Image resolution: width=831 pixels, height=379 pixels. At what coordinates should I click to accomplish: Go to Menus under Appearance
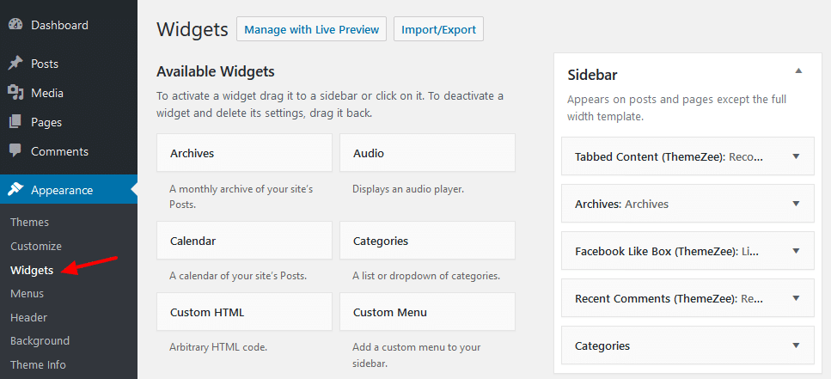(x=27, y=293)
